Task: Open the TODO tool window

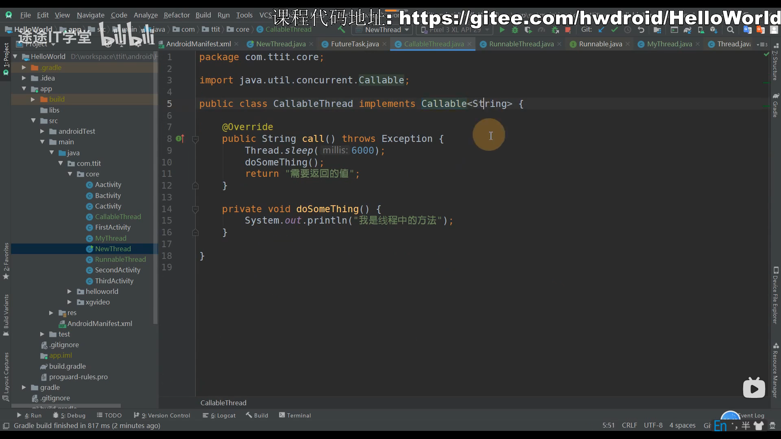Action: tap(109, 415)
